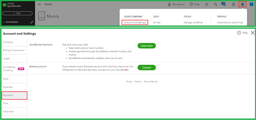Click the Learn more button
The image size is (256, 120).
147,46
